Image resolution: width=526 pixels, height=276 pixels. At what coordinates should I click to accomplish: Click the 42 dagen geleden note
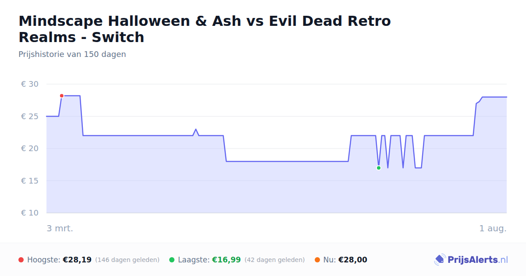click(274, 260)
